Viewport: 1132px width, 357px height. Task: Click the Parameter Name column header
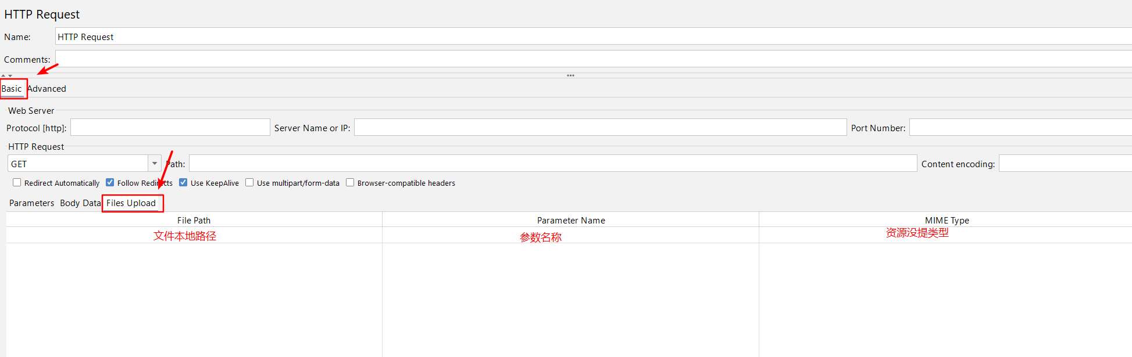[570, 221]
